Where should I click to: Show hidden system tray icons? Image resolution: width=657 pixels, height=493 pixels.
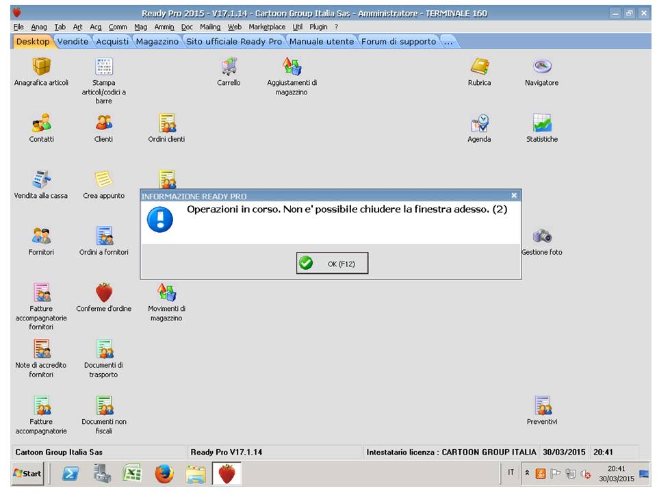(x=527, y=473)
